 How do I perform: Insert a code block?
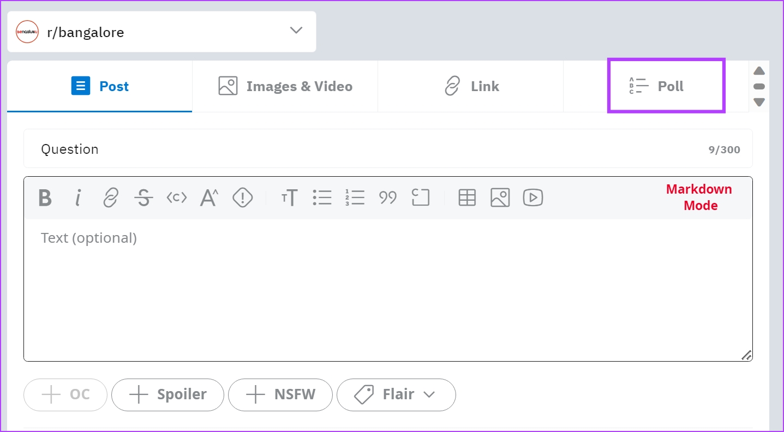pos(421,197)
